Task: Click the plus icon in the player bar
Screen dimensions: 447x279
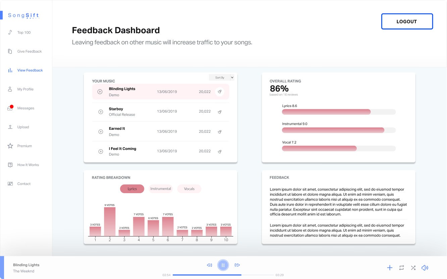Action: [390, 268]
